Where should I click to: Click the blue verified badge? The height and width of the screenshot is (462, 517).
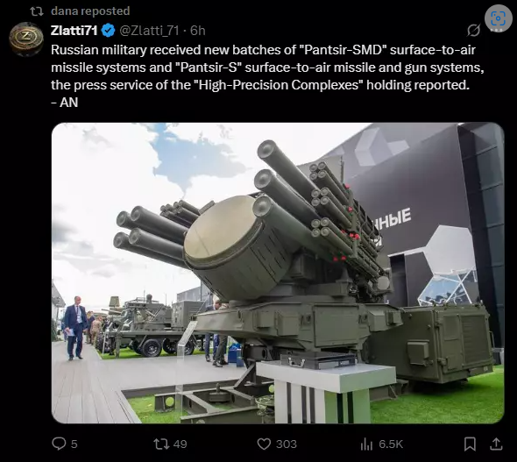108,31
